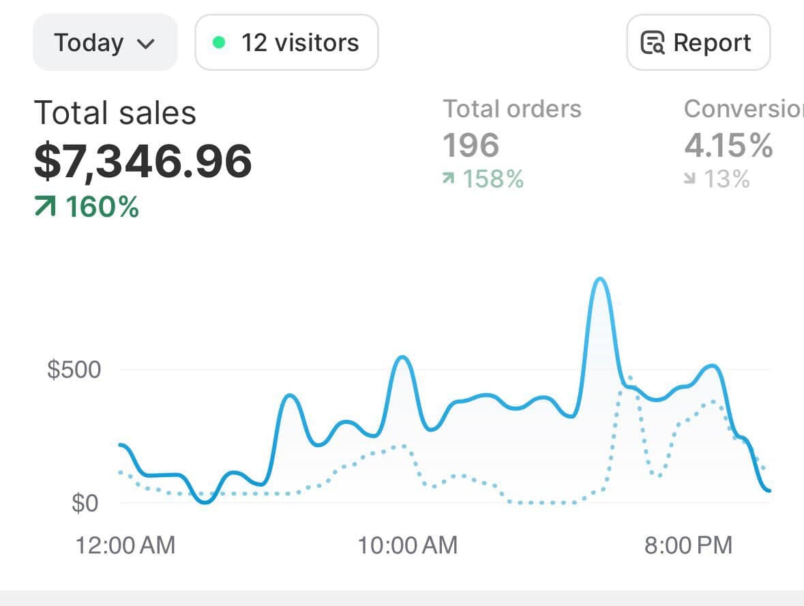Image resolution: width=804 pixels, height=606 pixels.
Task: Open the Report button
Action: coord(698,43)
